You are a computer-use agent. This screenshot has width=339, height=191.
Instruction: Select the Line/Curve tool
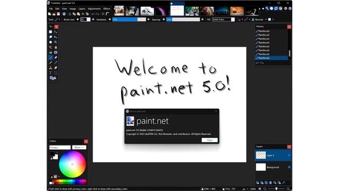coord(56,73)
